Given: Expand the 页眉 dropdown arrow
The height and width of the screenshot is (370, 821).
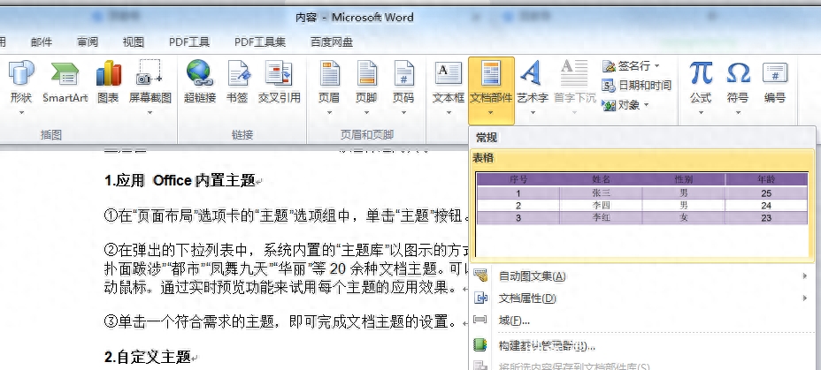Looking at the screenshot, I should pos(330,112).
